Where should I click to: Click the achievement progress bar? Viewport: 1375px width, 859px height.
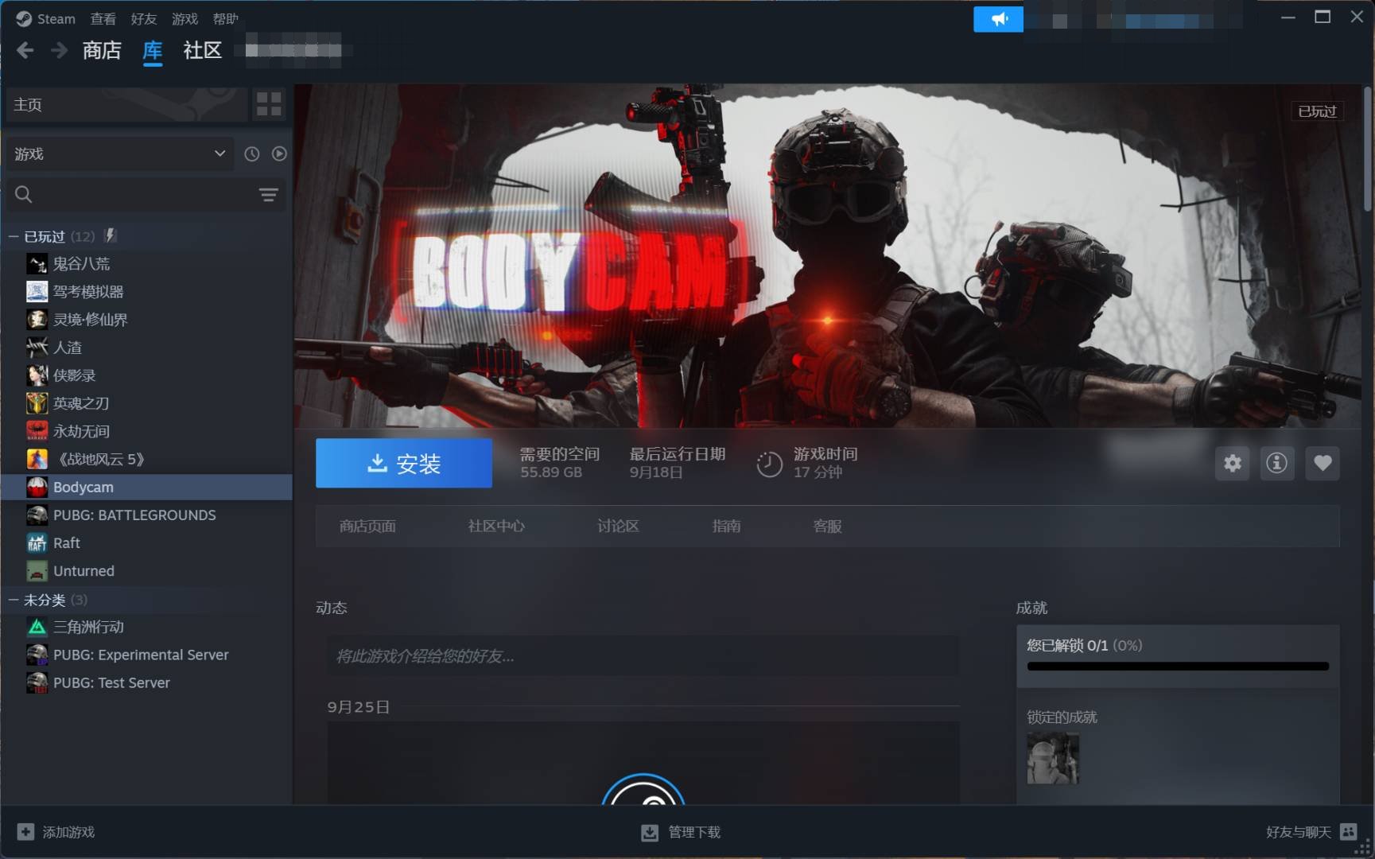(1178, 667)
